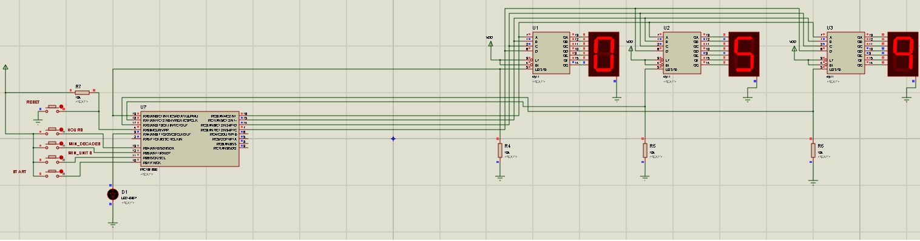Image resolution: width=920 pixels, height=241 pixels.
Task: Select resistor R6 symbol
Action: pyautogui.click(x=813, y=150)
